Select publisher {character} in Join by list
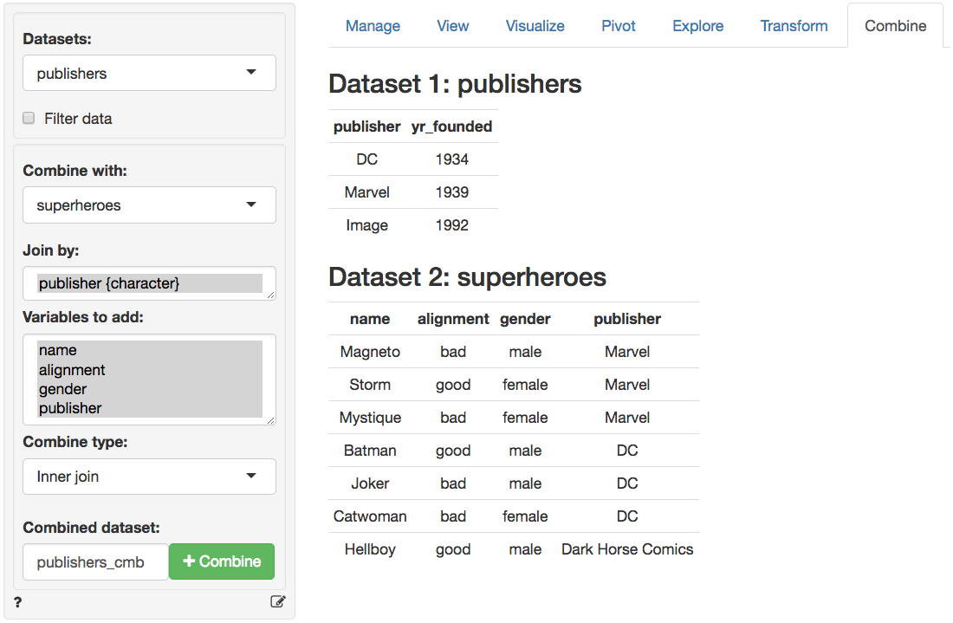 (x=108, y=283)
